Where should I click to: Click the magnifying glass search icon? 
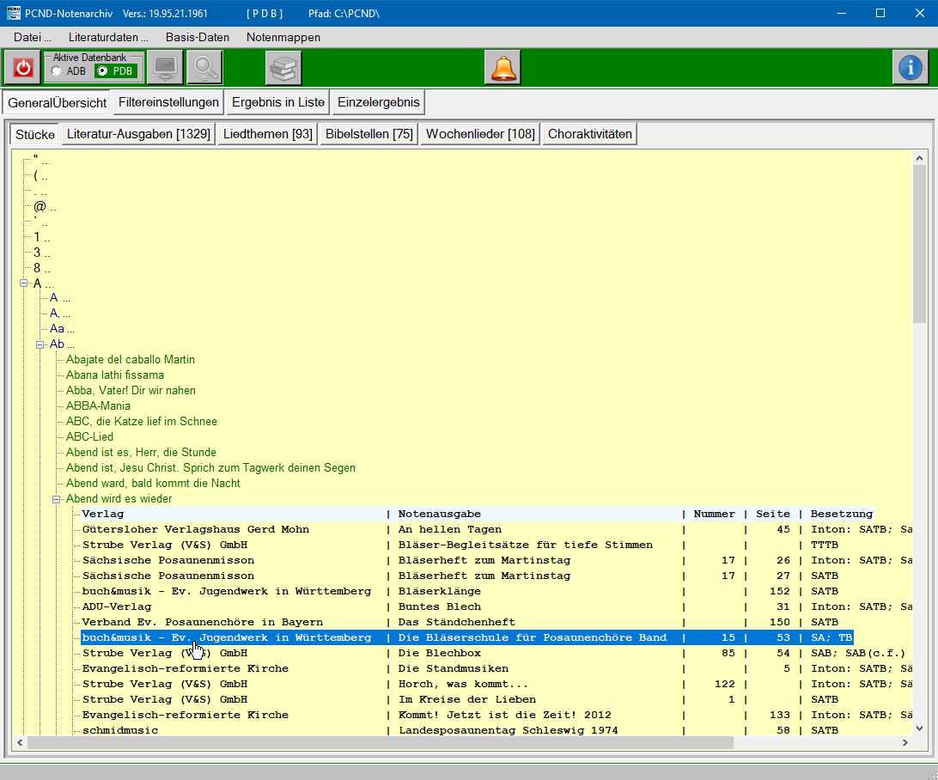(204, 68)
